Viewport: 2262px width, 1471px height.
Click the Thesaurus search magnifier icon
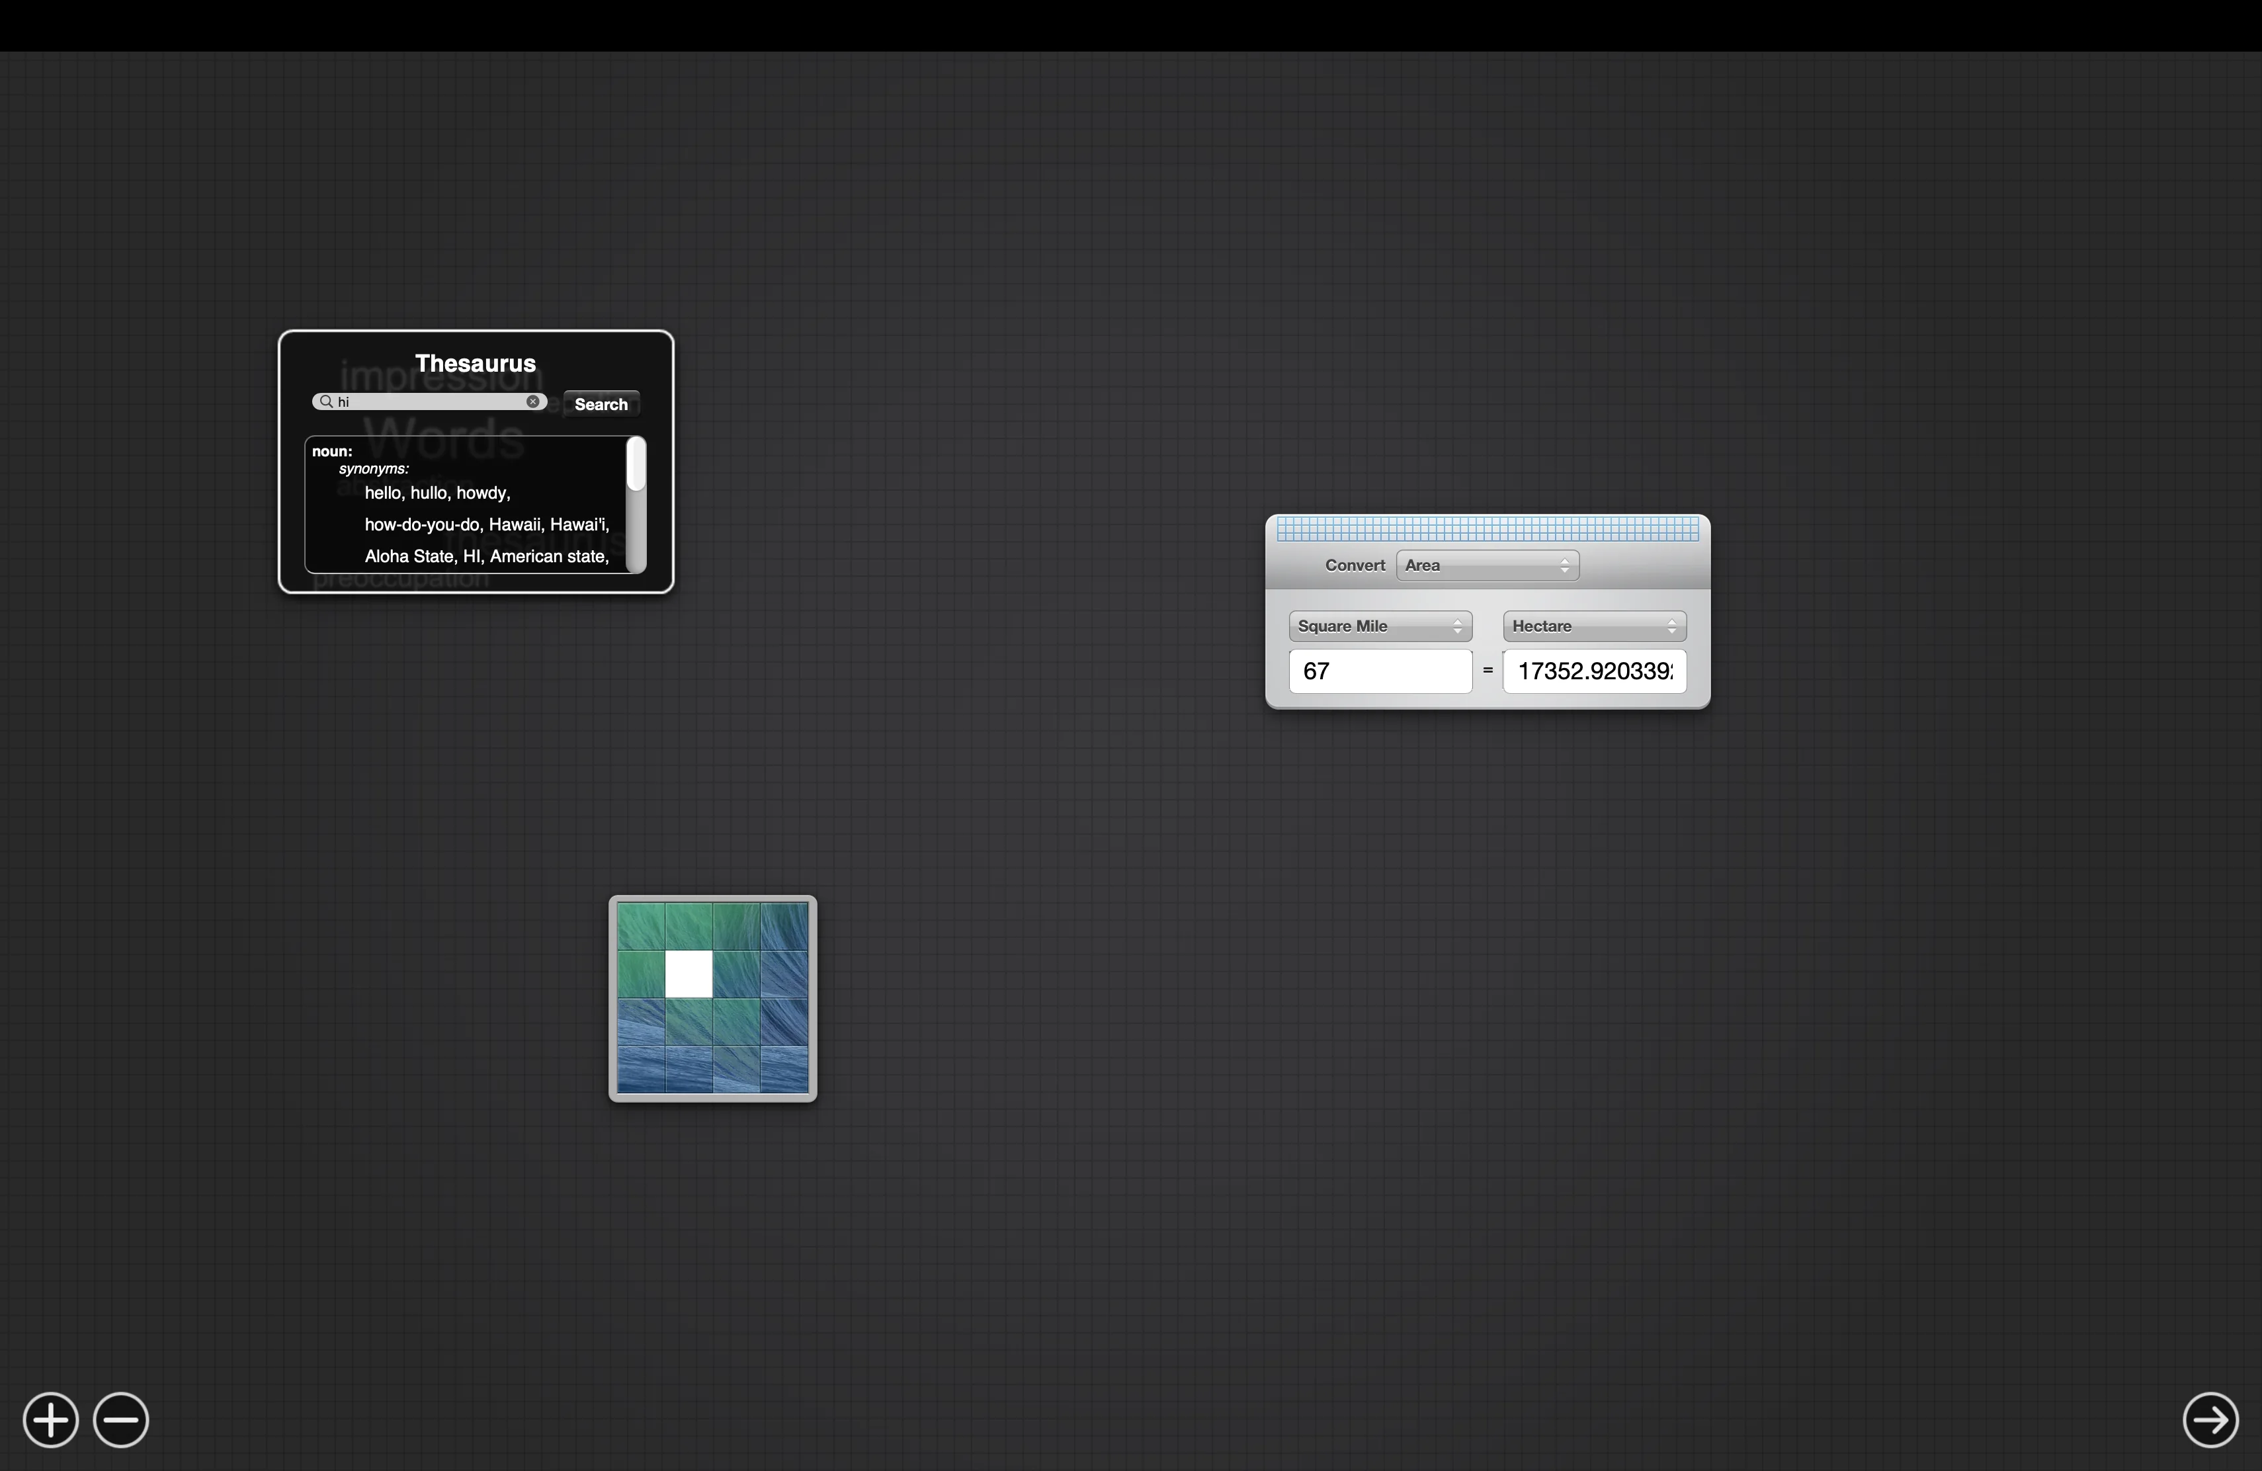point(326,402)
